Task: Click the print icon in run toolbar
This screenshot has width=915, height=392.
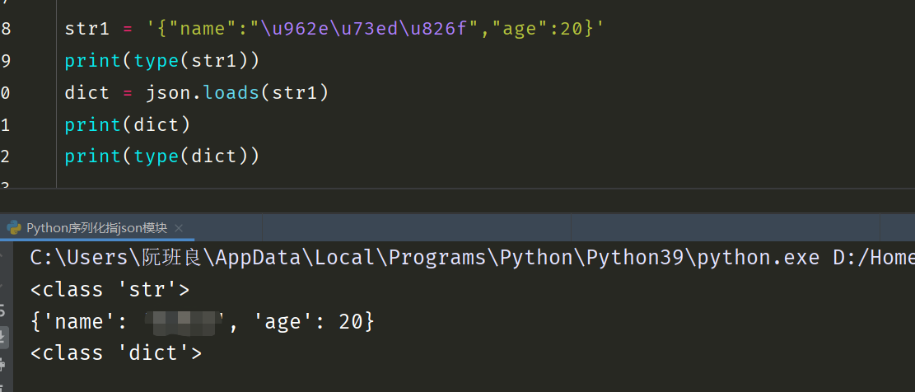Action: tap(3, 363)
